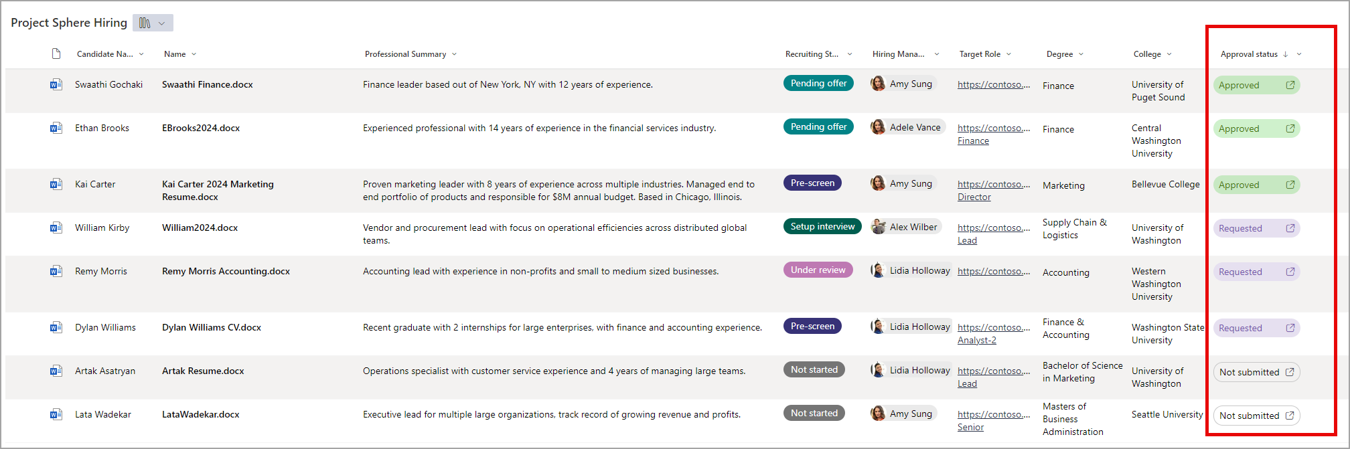The image size is (1350, 449).
Task: Click the file type column header icon
Action: [x=56, y=54]
